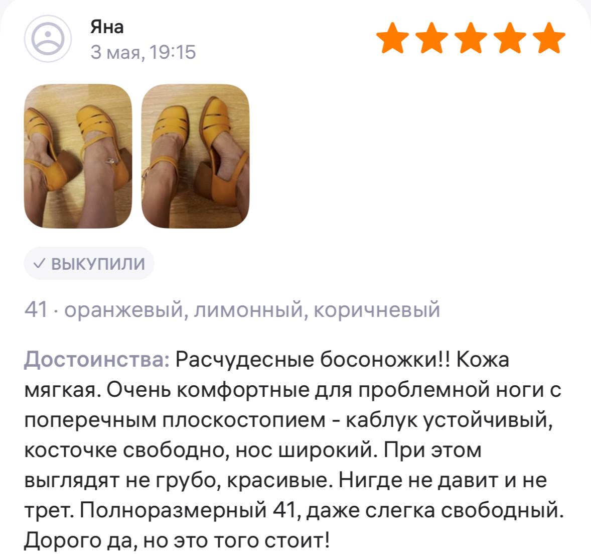Click the first orange rating star
This screenshot has height=554, width=591.
click(x=392, y=37)
